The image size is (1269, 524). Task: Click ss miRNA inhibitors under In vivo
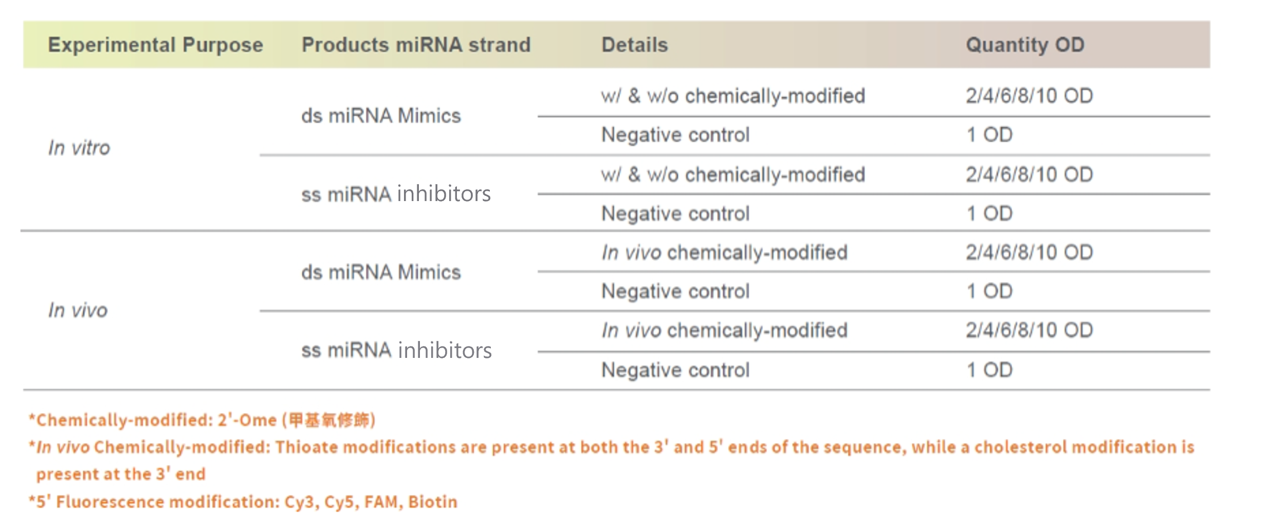point(396,351)
